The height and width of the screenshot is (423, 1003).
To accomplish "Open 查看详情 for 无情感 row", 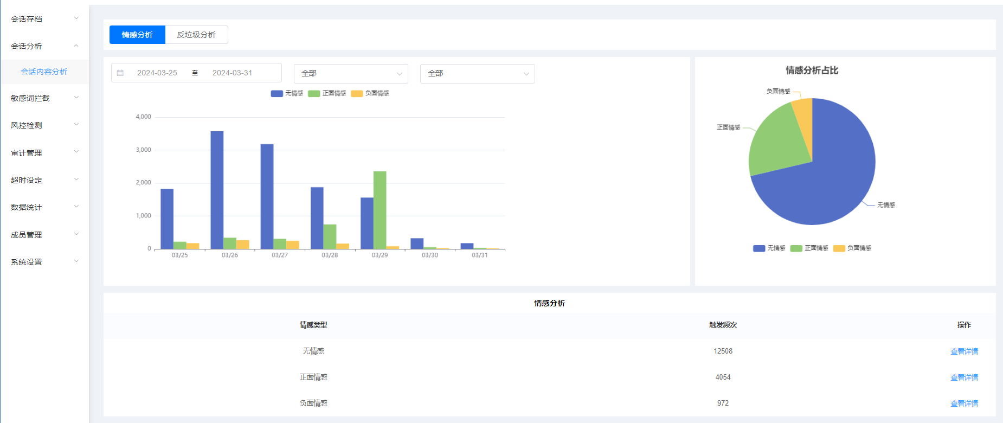I will pyautogui.click(x=964, y=351).
